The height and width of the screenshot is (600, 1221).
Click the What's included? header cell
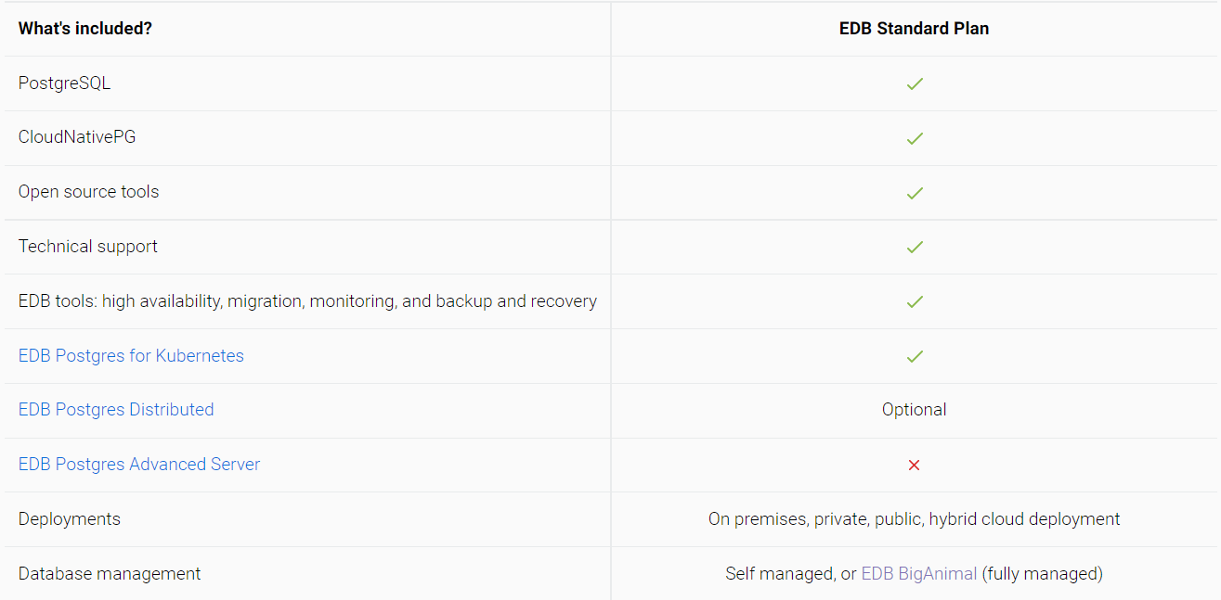[85, 29]
